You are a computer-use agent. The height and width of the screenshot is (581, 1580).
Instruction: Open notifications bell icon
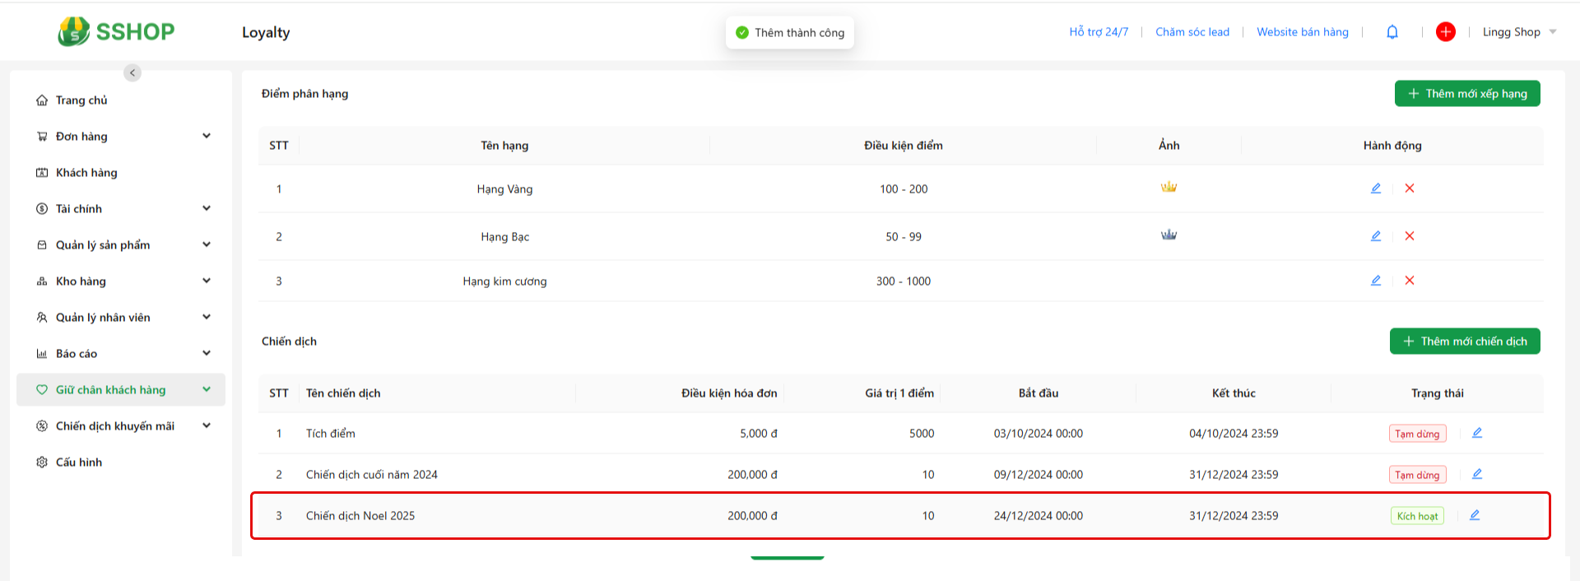click(1392, 32)
